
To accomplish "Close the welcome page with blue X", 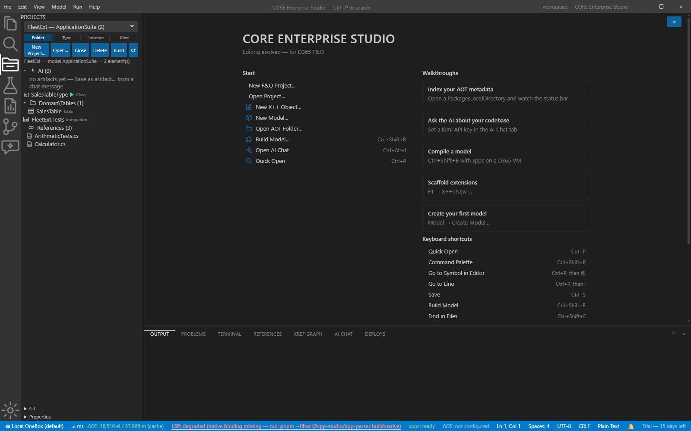I will coord(674,22).
